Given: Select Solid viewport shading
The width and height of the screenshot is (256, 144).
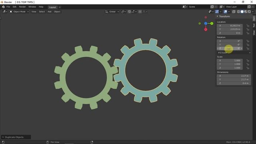Looking at the screenshot, I should pos(242,12).
